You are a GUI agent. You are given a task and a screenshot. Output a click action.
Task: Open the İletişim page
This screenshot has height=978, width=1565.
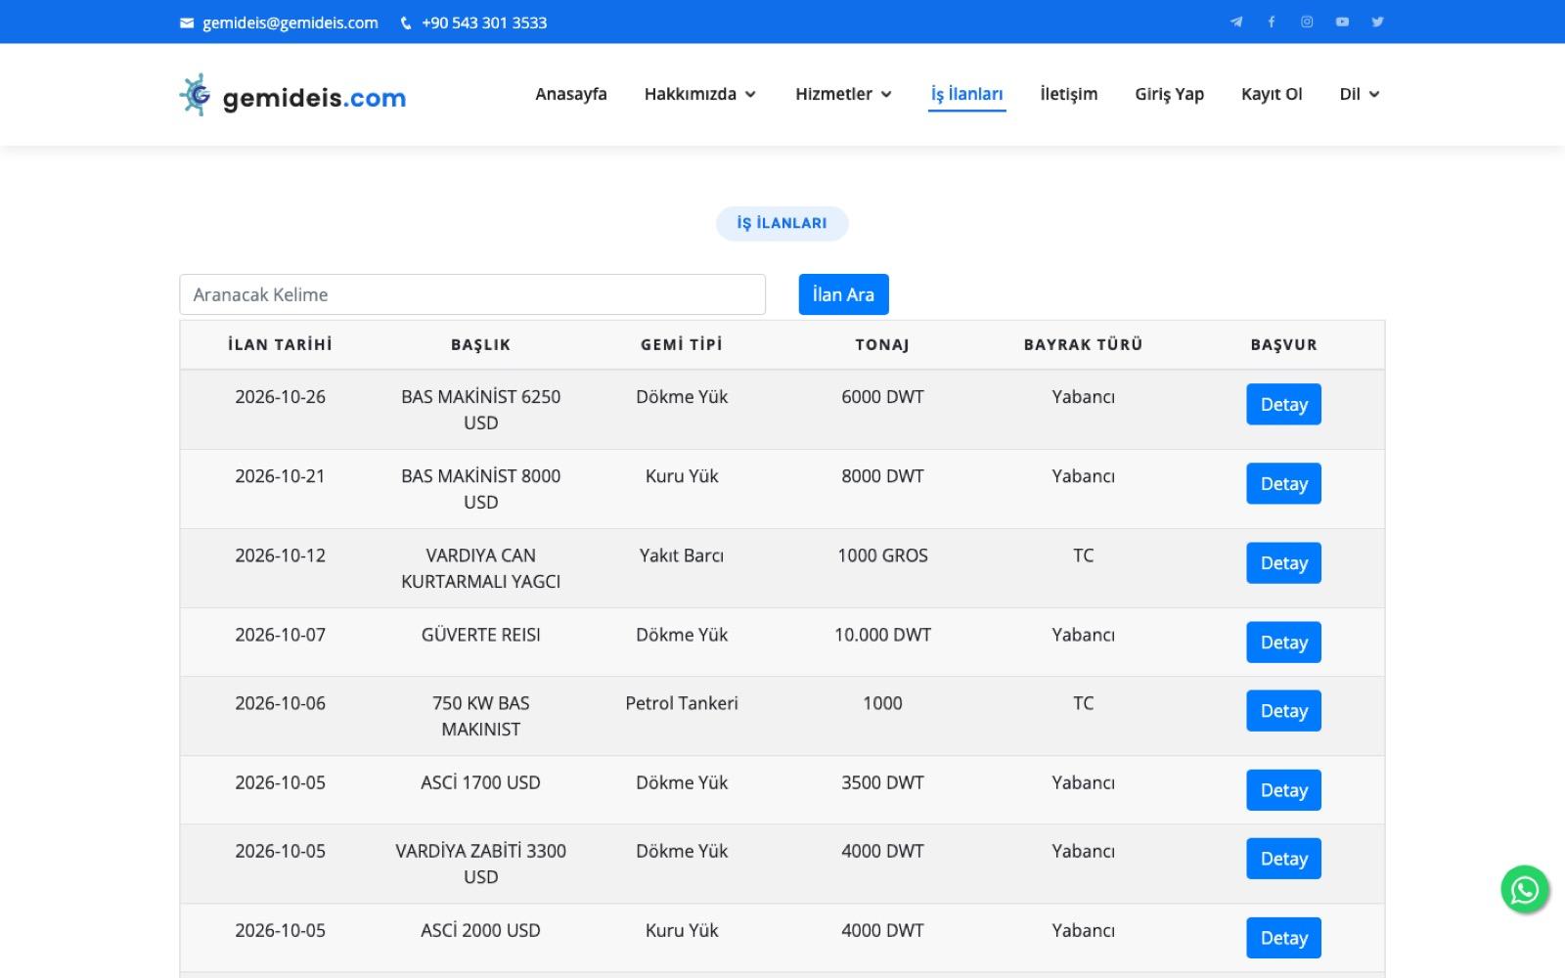tap(1068, 94)
